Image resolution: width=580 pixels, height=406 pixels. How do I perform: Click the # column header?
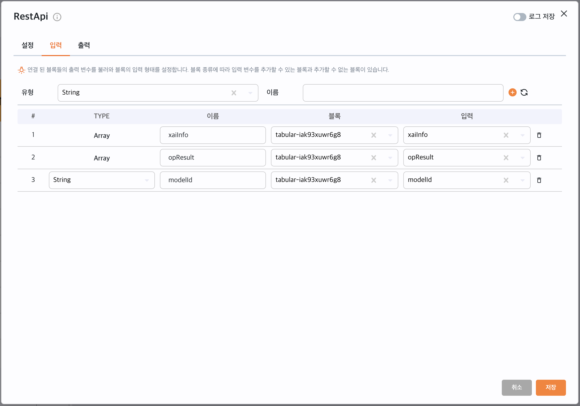(x=33, y=116)
